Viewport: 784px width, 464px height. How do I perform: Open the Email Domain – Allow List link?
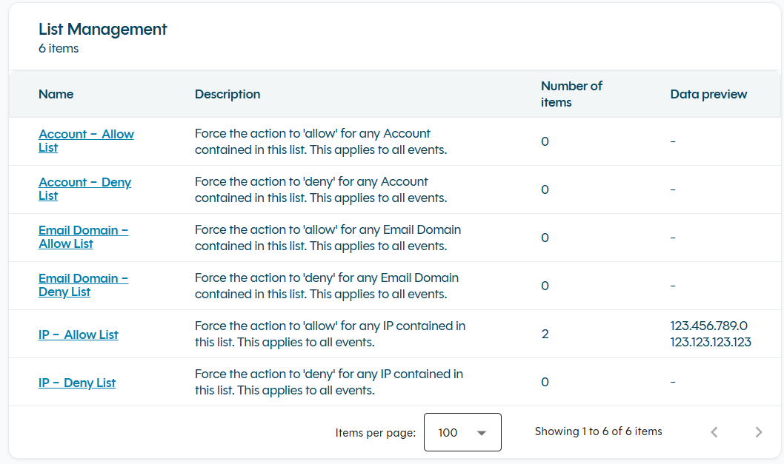83,237
